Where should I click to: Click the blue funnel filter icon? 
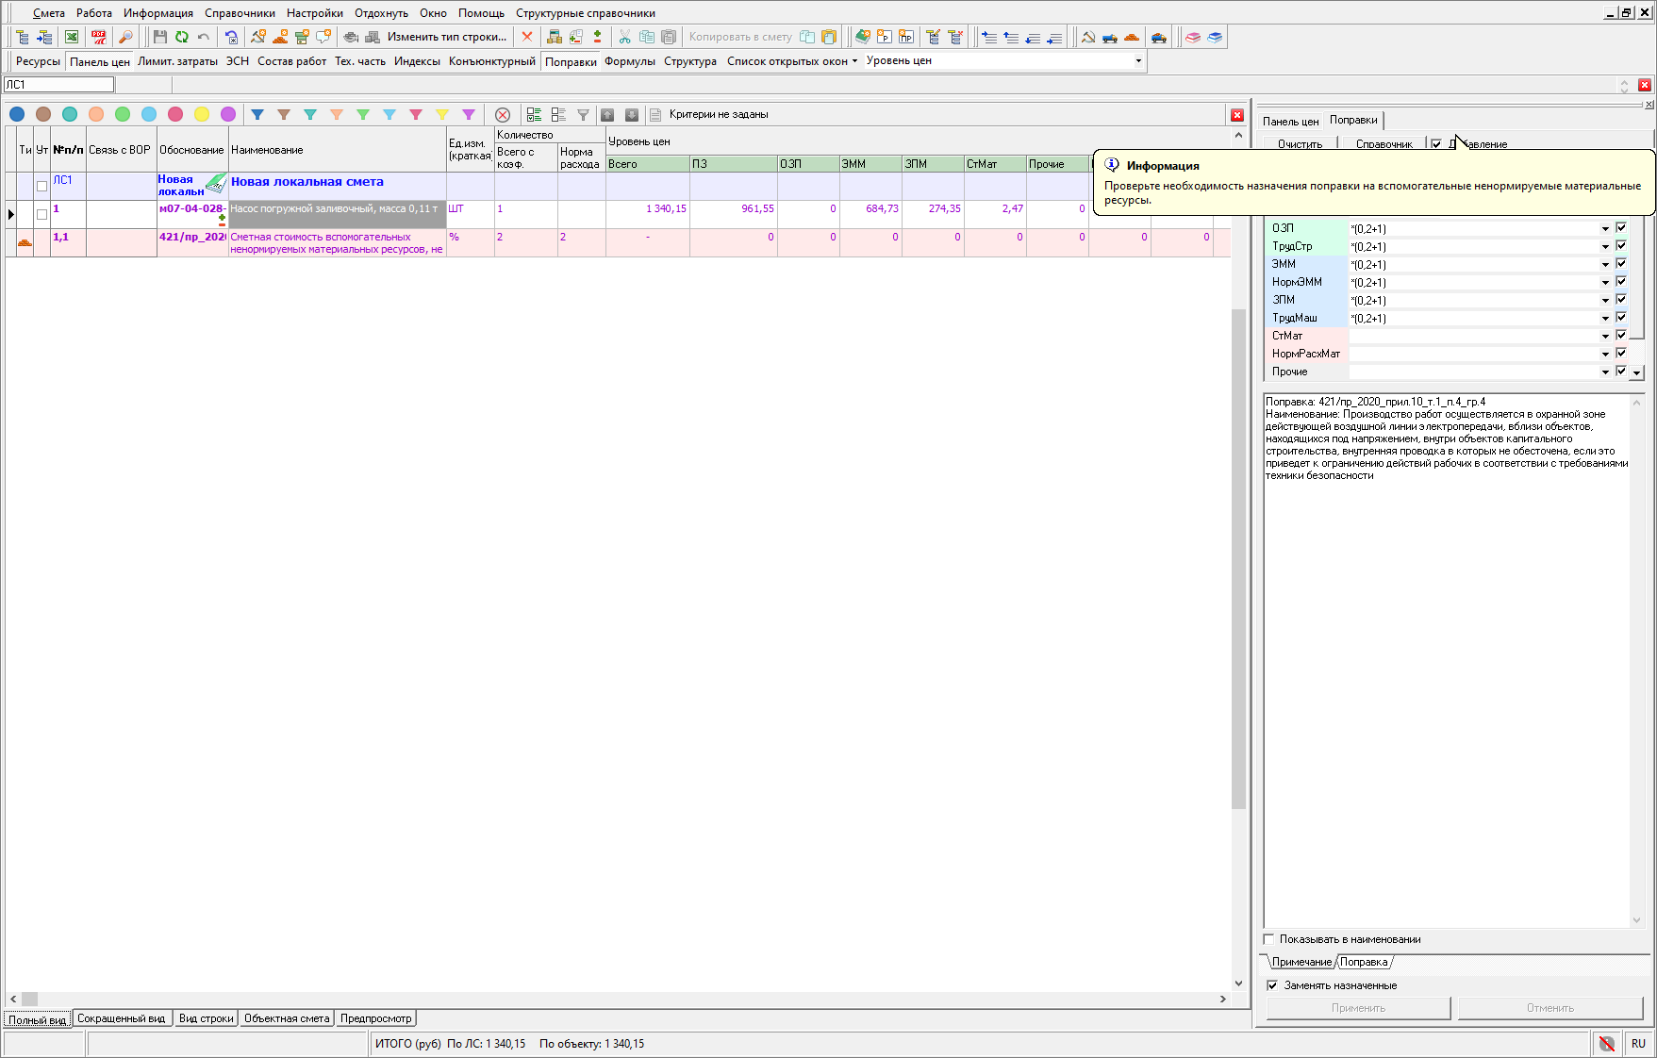click(257, 114)
